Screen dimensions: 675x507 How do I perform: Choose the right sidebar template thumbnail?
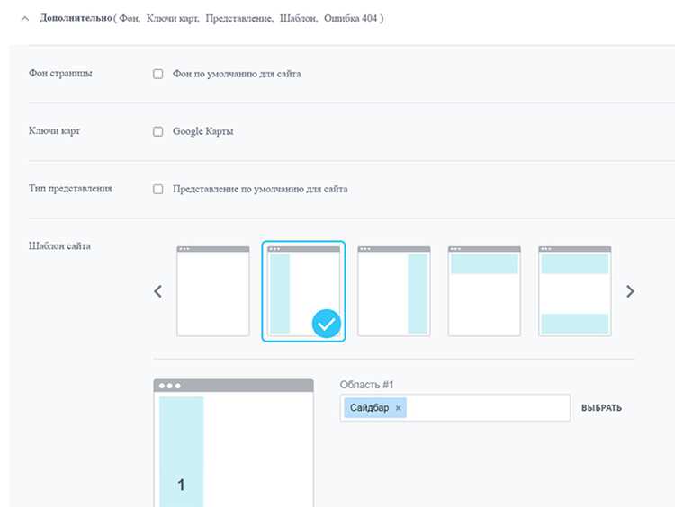click(x=394, y=291)
